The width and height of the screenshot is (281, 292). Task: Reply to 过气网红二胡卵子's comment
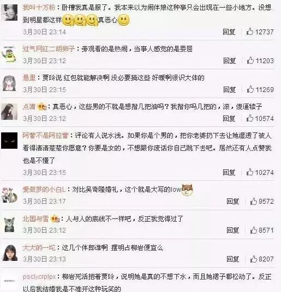point(230,60)
